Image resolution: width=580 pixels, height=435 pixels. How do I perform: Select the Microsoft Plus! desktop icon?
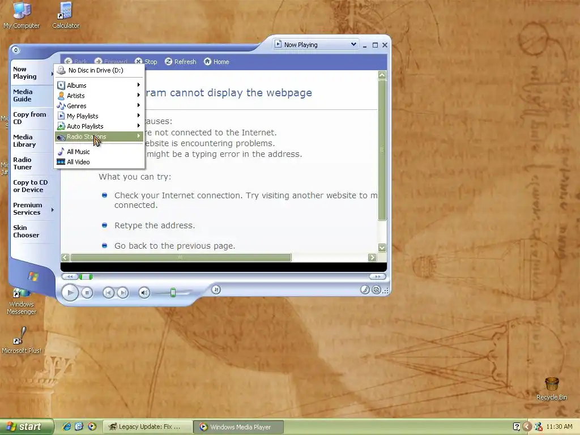(22, 340)
